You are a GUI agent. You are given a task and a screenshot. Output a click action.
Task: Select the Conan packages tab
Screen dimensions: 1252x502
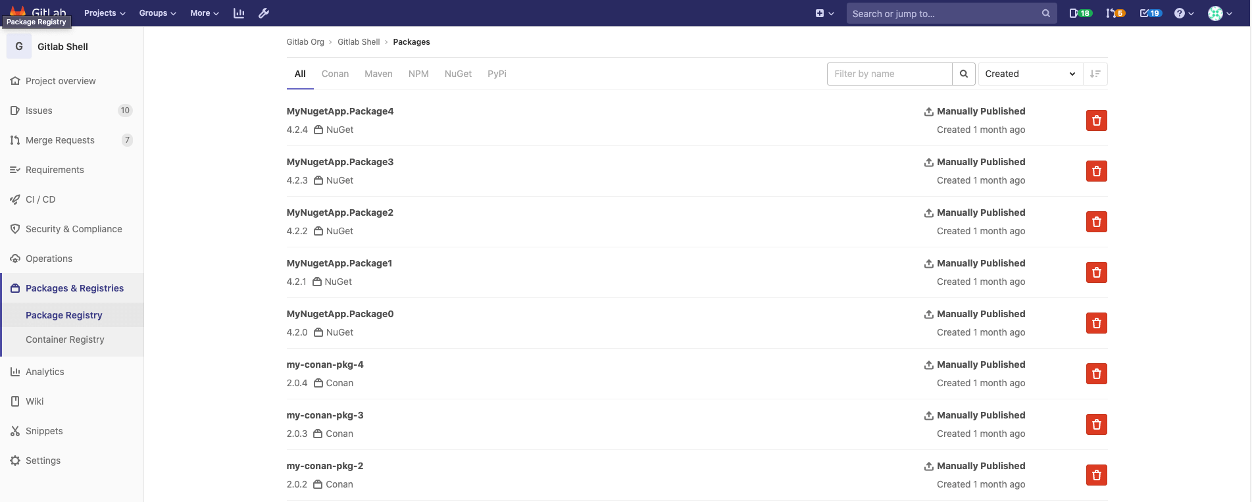tap(335, 74)
